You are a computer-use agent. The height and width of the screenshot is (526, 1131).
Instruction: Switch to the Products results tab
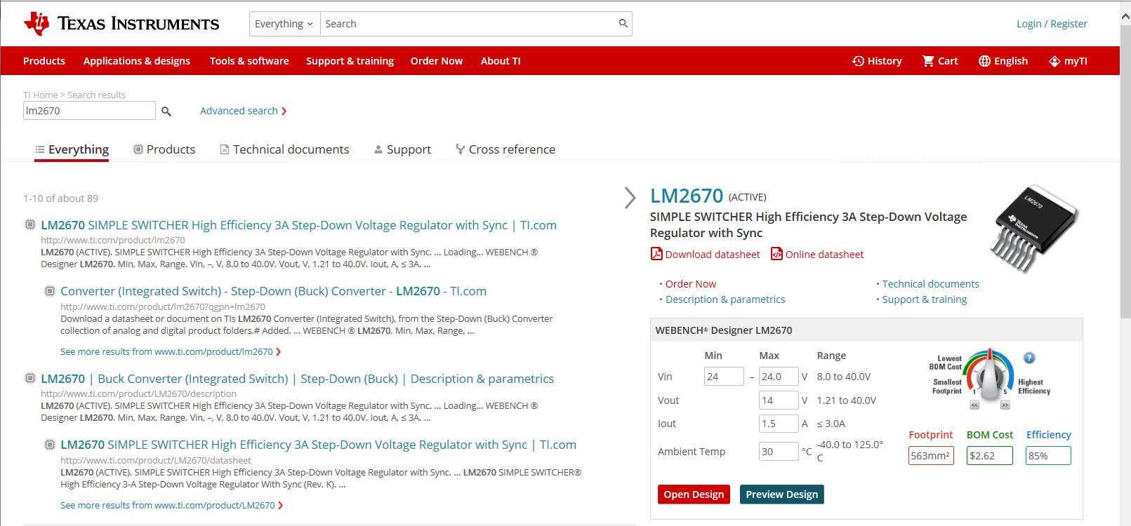164,149
